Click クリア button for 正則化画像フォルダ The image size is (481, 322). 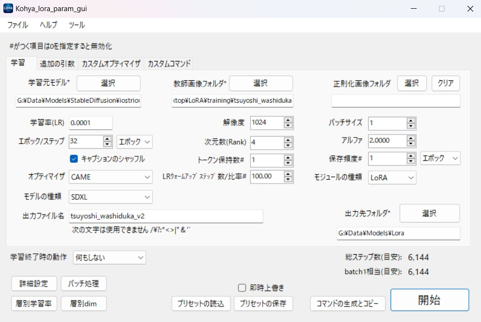[446, 83]
